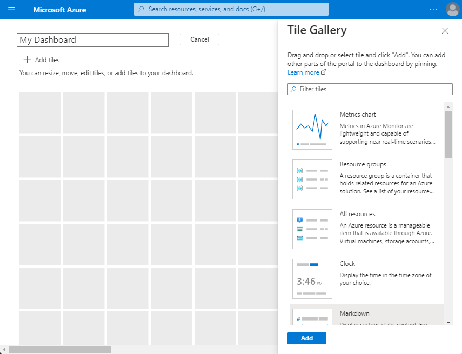
Task: Click the user account avatar
Action: pyautogui.click(x=453, y=9)
